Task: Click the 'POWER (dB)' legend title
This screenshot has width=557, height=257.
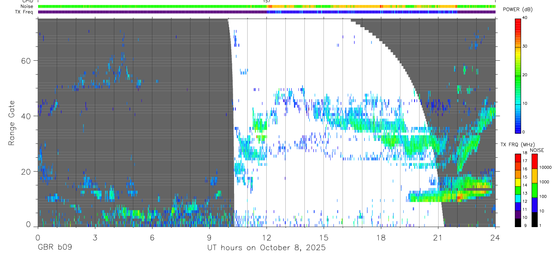Action: pos(518,9)
